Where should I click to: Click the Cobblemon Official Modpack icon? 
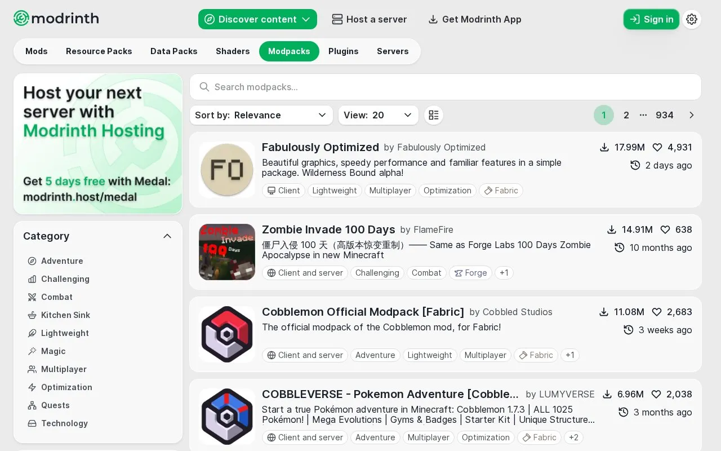pyautogui.click(x=227, y=334)
